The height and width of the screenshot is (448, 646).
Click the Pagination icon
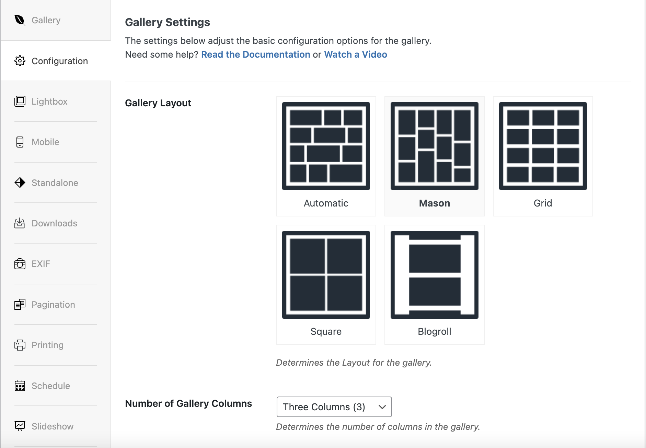[20, 304]
